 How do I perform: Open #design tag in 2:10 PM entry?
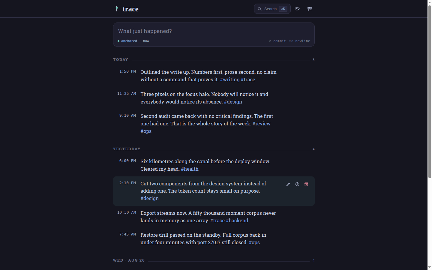click(150, 198)
